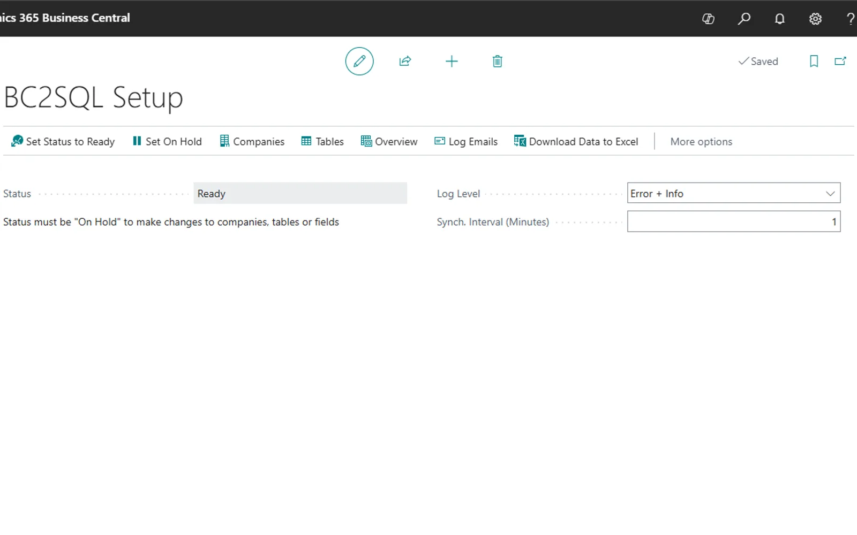Show More options menu
The width and height of the screenshot is (857, 535).
click(x=701, y=141)
